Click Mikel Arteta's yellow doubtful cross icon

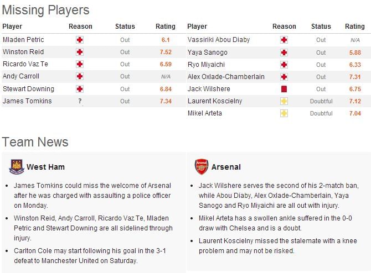click(284, 113)
